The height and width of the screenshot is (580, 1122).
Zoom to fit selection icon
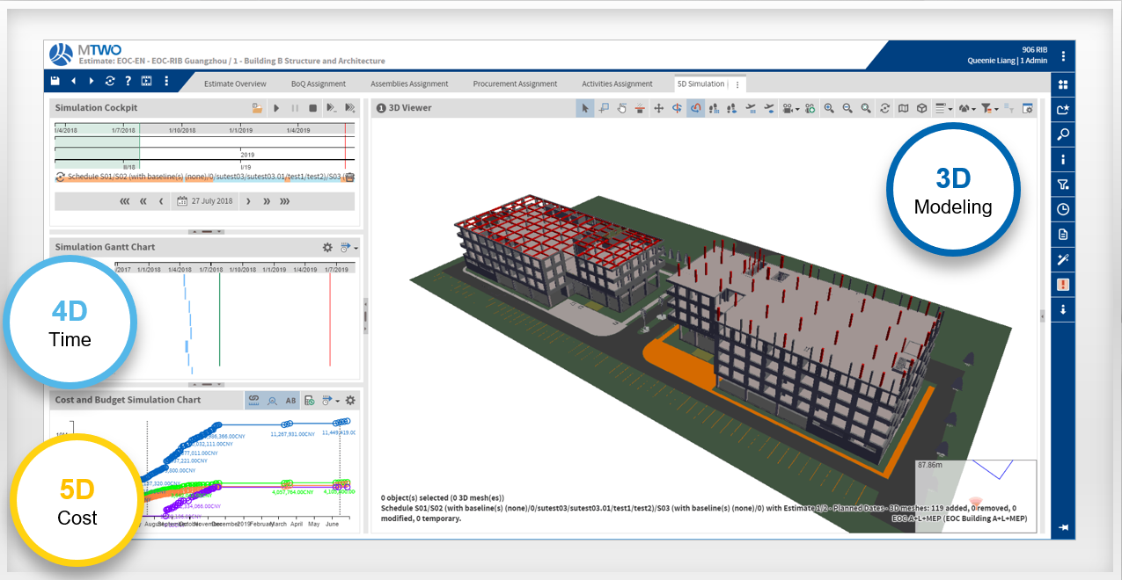(866, 108)
